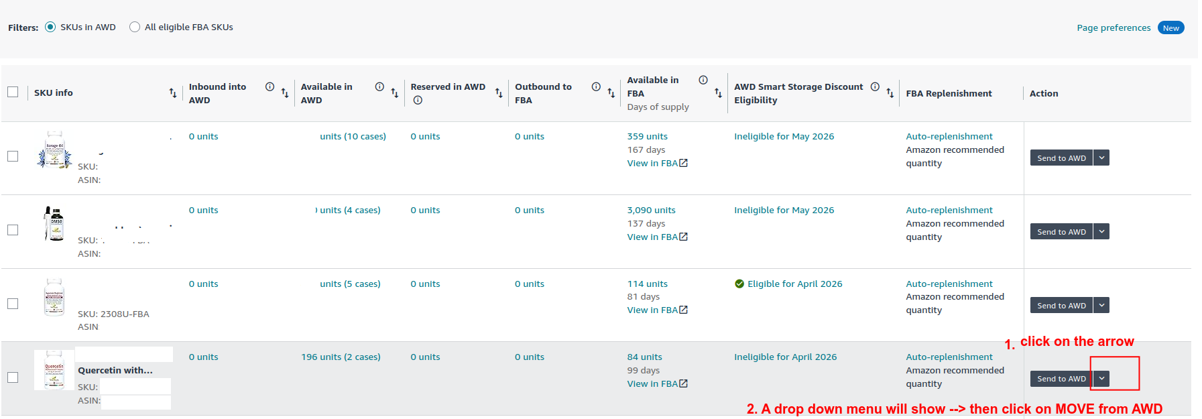Select All eligible FBA SKUs radio option
Image resolution: width=1202 pixels, height=419 pixels.
[x=135, y=27]
